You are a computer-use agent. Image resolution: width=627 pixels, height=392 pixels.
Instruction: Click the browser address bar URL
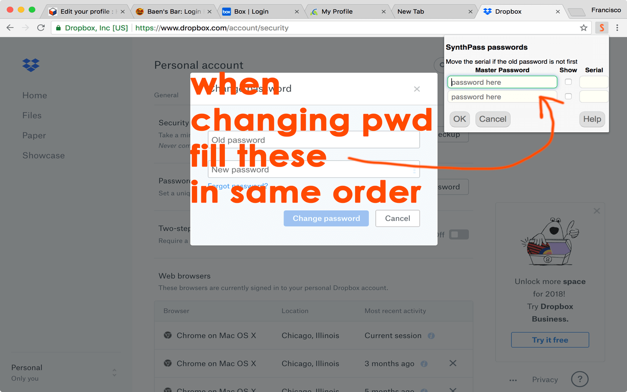point(212,28)
